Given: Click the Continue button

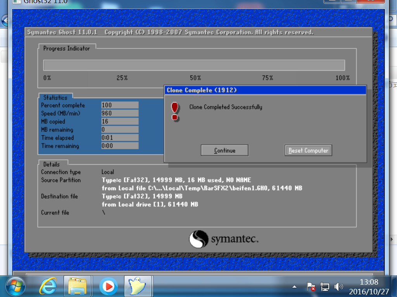Looking at the screenshot, I should click(224, 150).
